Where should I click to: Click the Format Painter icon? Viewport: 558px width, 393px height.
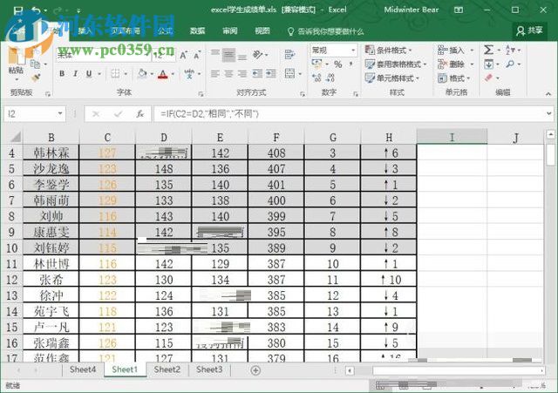(36, 78)
